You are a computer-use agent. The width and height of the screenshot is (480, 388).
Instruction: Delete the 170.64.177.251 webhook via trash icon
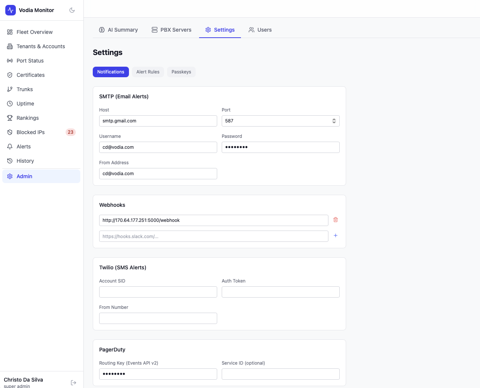336,220
